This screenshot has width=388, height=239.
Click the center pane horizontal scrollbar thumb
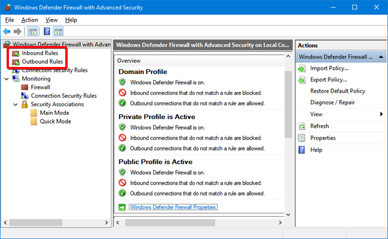pyautogui.click(x=170, y=223)
